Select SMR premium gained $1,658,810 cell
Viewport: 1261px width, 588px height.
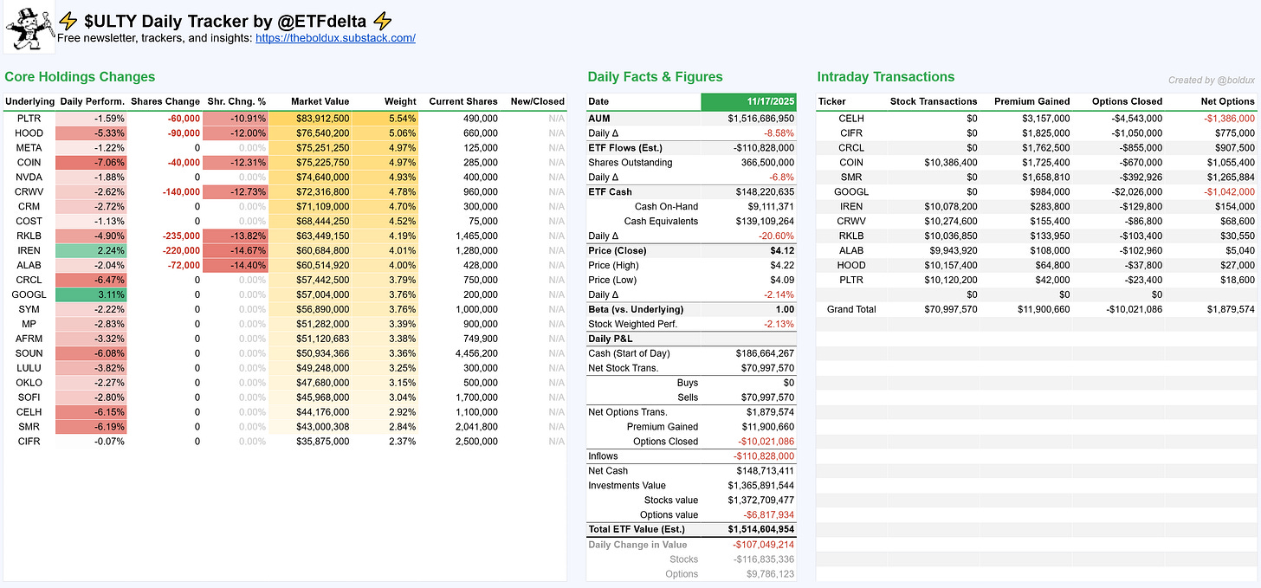pos(1045,177)
